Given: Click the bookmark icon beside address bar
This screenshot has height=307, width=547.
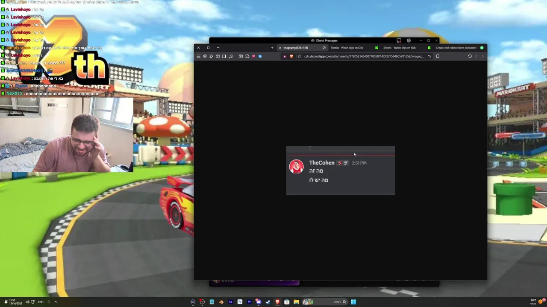Looking at the screenshot, I should tap(438, 56).
